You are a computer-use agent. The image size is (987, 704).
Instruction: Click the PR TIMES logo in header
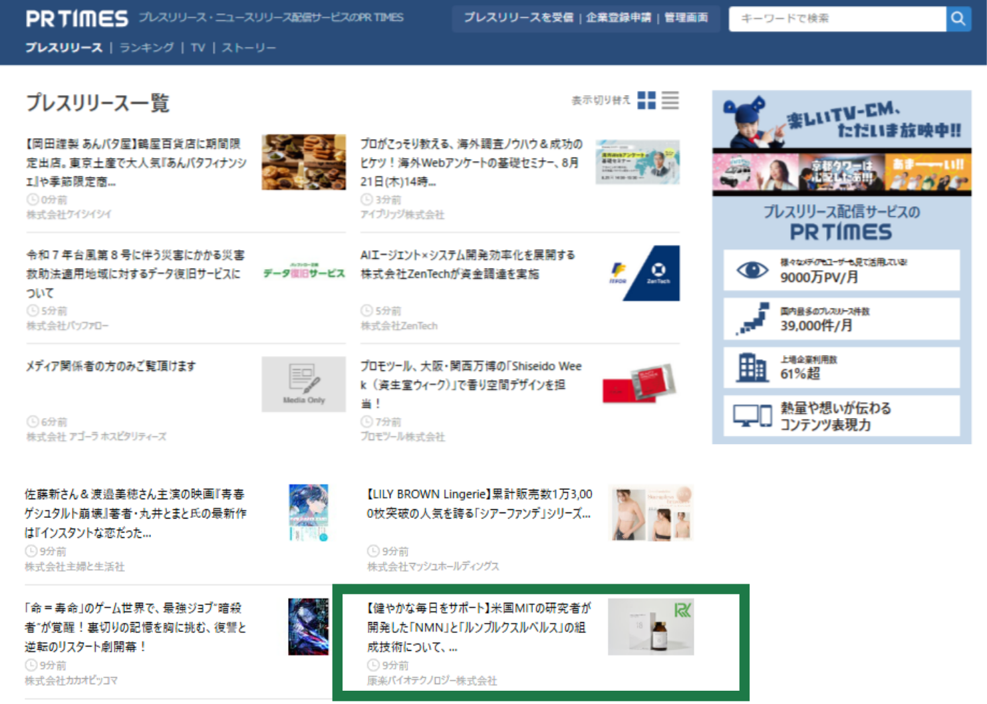[x=77, y=19]
